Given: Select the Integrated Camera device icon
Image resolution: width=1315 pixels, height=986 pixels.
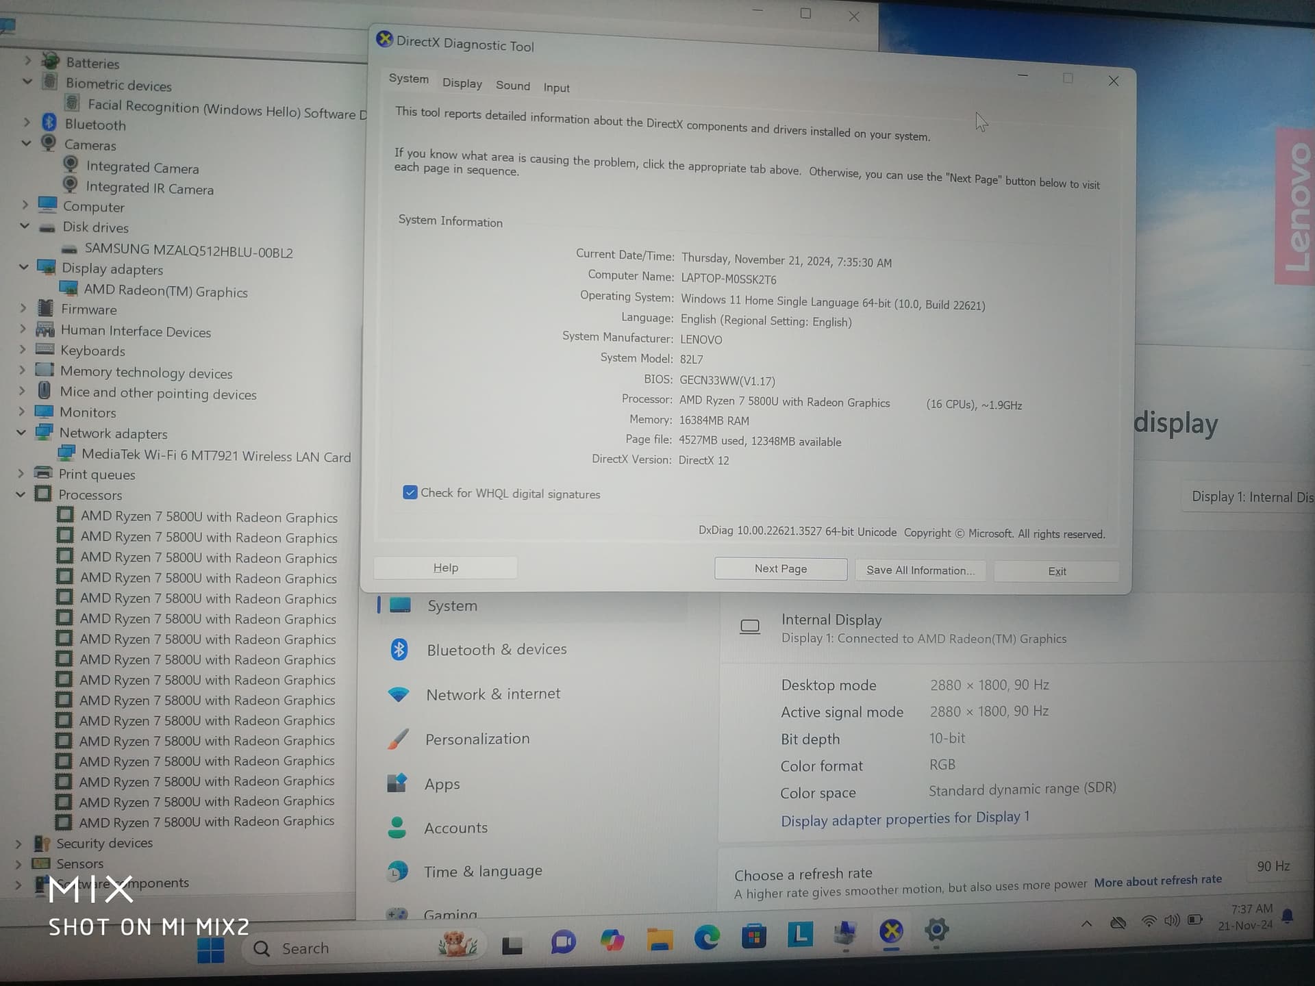Looking at the screenshot, I should coord(70,164).
